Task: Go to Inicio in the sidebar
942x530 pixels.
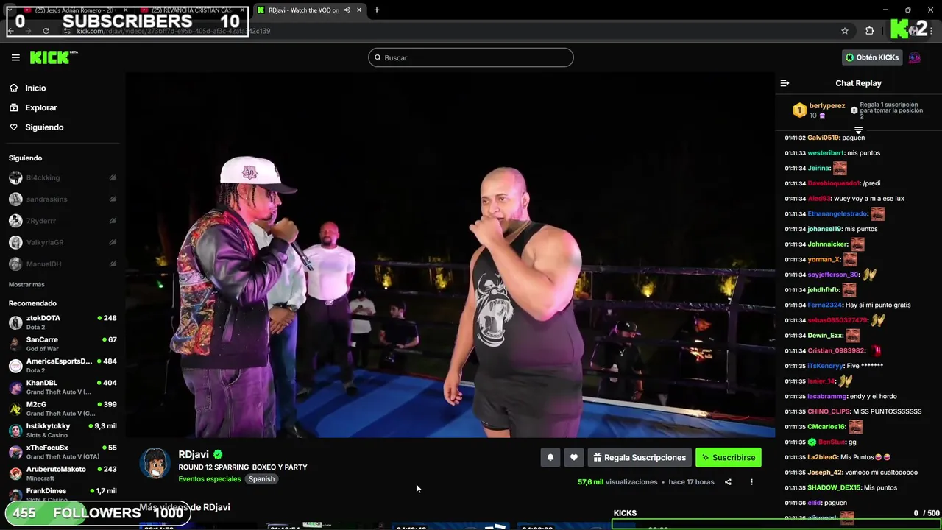Action: pos(27,88)
